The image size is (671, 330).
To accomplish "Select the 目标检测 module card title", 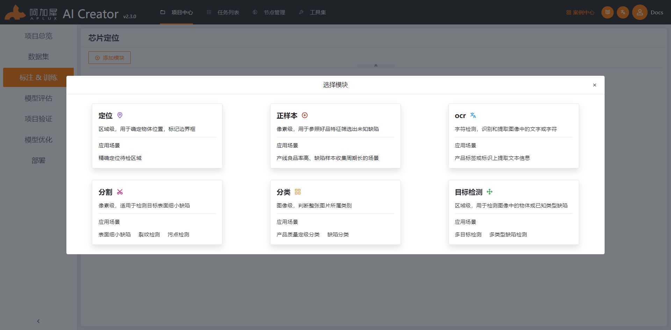I will pos(468,192).
